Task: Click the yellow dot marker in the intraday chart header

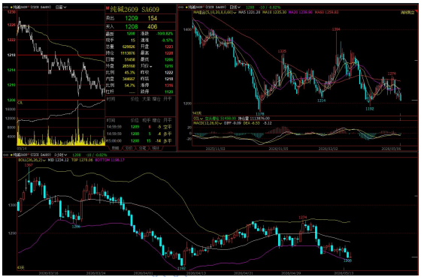Action: (11, 8)
